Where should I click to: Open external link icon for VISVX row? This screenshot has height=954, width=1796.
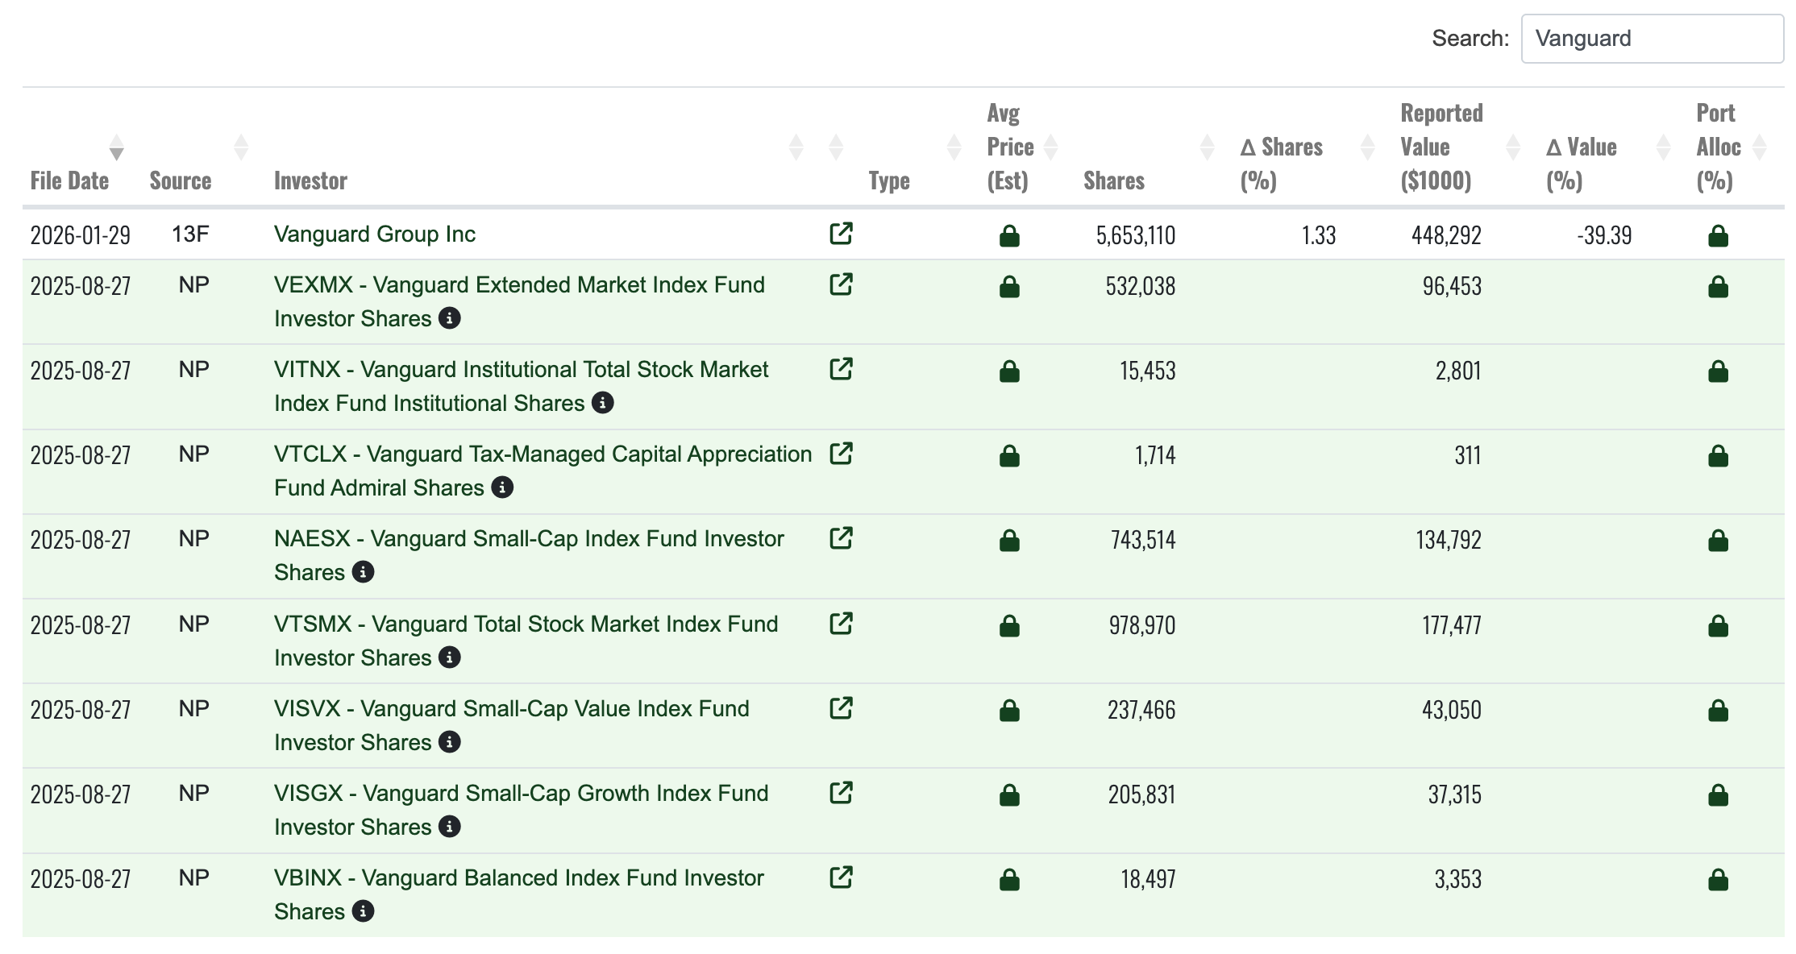click(x=841, y=708)
